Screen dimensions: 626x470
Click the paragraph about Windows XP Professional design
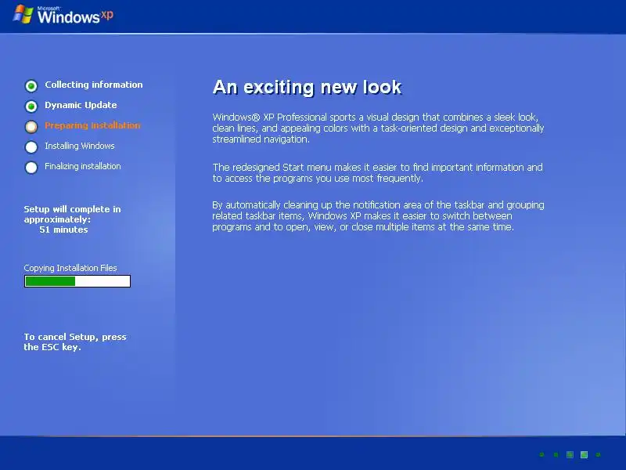point(378,128)
